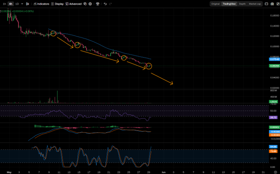This screenshot has width=280, height=174.
Task: Click the price change text +0.00004 (+0.06%)
Action: coord(23,11)
